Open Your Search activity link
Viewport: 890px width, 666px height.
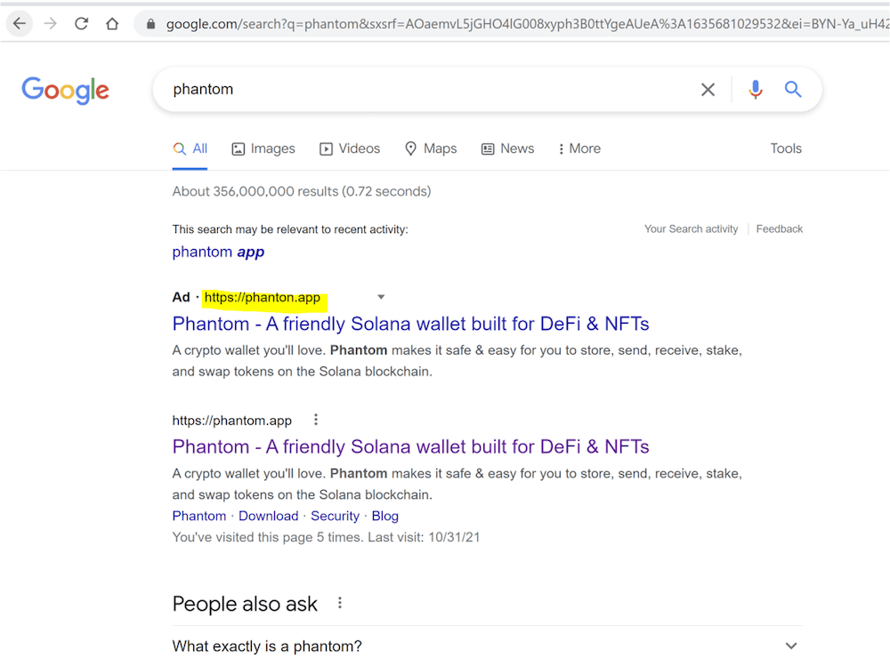[691, 229]
